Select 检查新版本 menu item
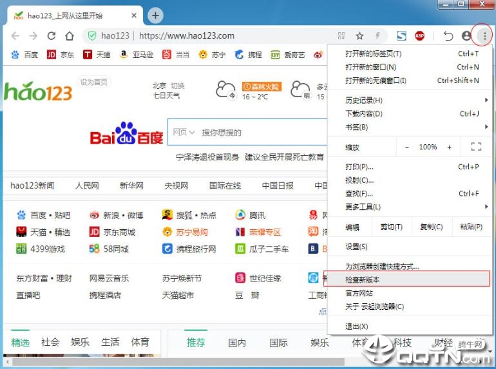Screen dimensions: 496x369 410,279
